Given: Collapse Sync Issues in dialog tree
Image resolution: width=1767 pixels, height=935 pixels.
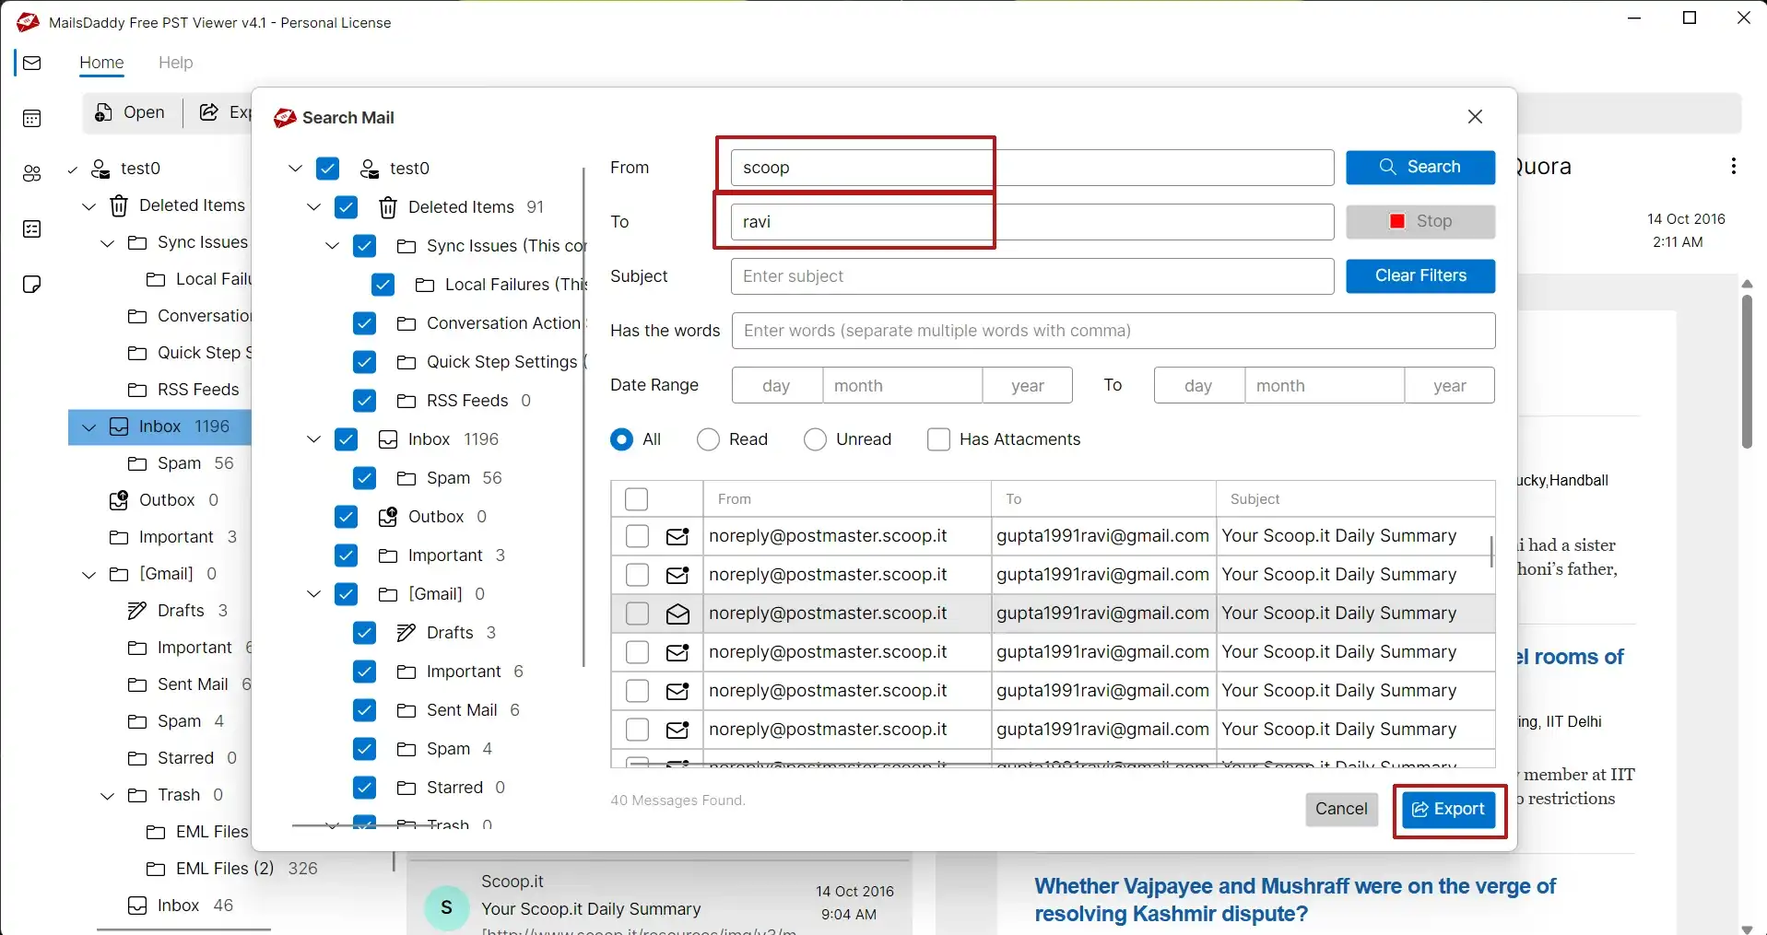Looking at the screenshot, I should click(332, 246).
